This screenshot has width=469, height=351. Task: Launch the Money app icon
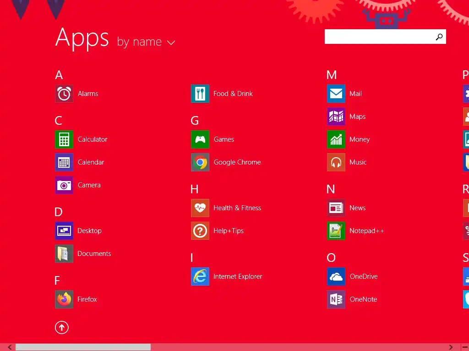pyautogui.click(x=336, y=139)
